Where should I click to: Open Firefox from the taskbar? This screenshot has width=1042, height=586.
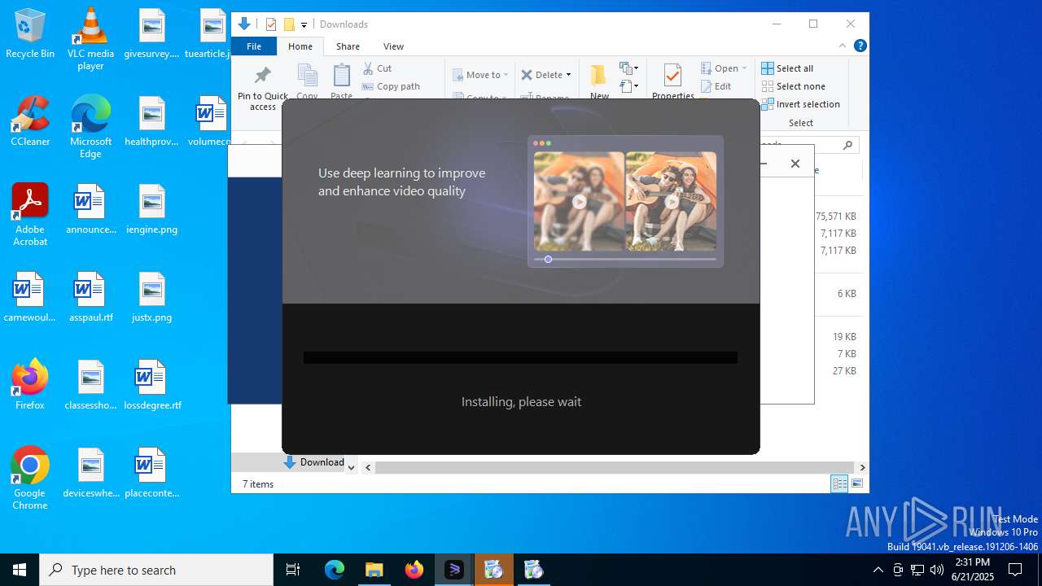(x=414, y=570)
